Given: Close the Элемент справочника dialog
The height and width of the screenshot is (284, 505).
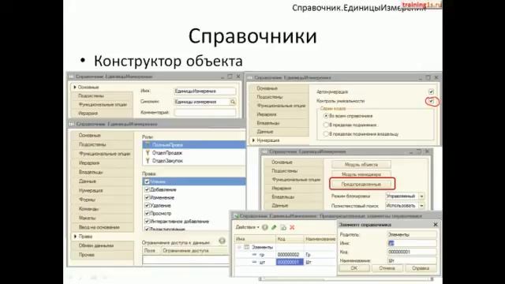Looking at the screenshot, I should [436, 224].
